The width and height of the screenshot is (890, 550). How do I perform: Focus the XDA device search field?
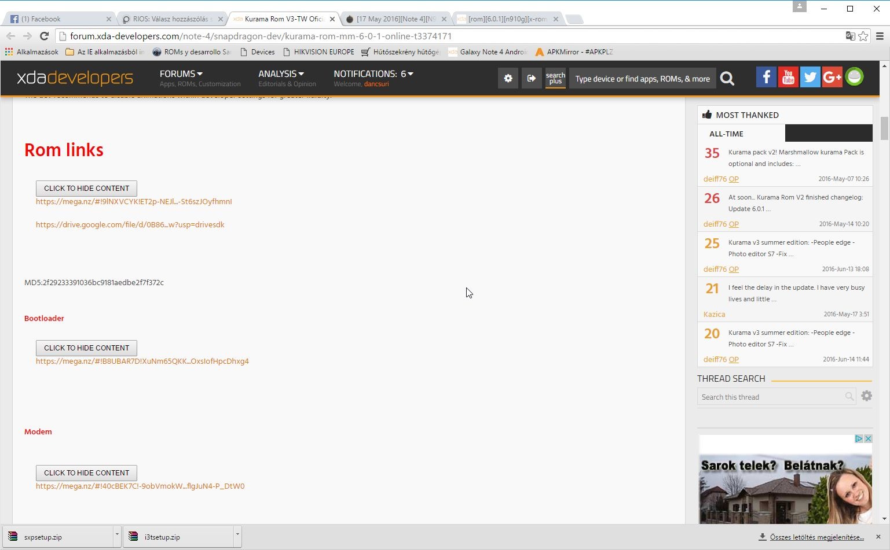(x=642, y=79)
